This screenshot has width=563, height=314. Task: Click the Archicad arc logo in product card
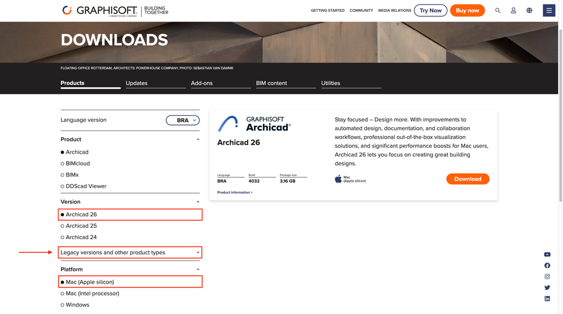pos(228,124)
